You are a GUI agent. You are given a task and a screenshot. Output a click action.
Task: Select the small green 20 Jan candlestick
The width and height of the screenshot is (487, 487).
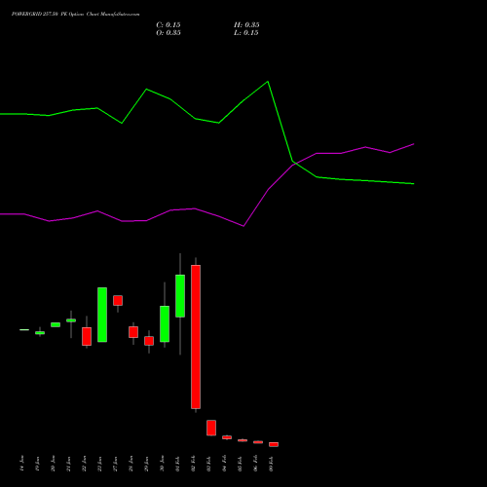tap(56, 324)
